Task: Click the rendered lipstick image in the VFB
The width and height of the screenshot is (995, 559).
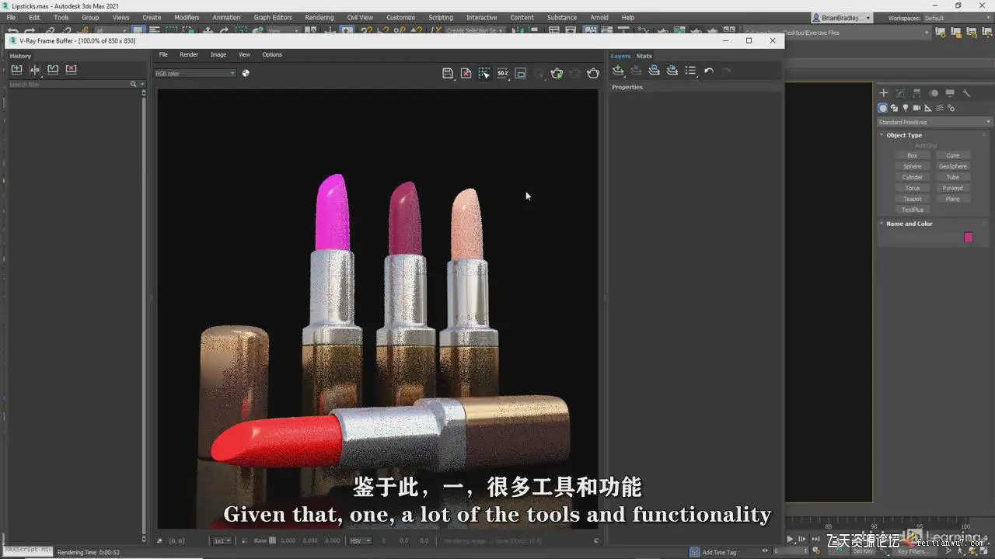Action: [378, 309]
